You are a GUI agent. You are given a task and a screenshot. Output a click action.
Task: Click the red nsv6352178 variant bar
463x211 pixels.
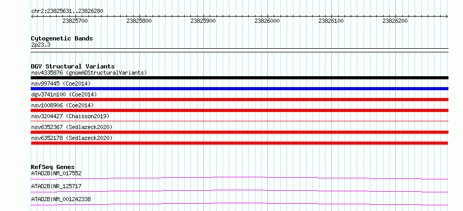[x=239, y=143]
